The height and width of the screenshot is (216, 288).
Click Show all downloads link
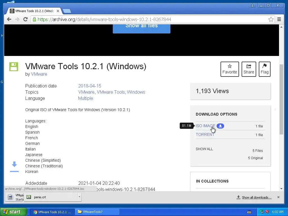click(256, 197)
